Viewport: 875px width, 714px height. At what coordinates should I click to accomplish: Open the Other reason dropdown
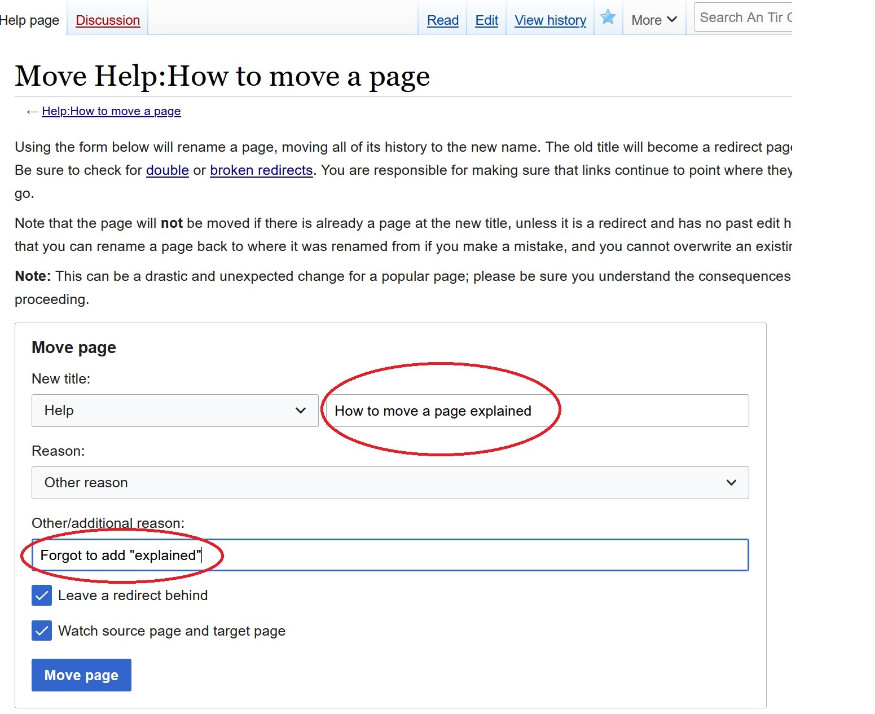(x=389, y=483)
